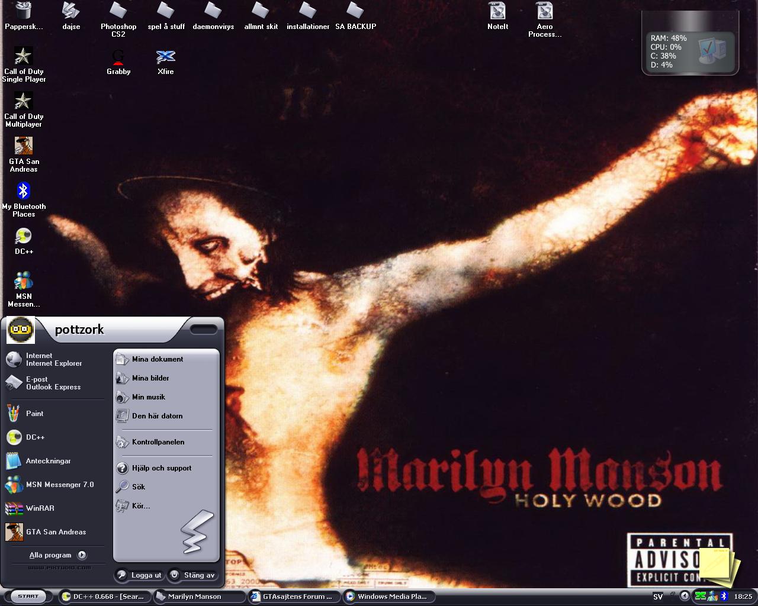Launch Call of Duty Multiplayer

(24, 109)
